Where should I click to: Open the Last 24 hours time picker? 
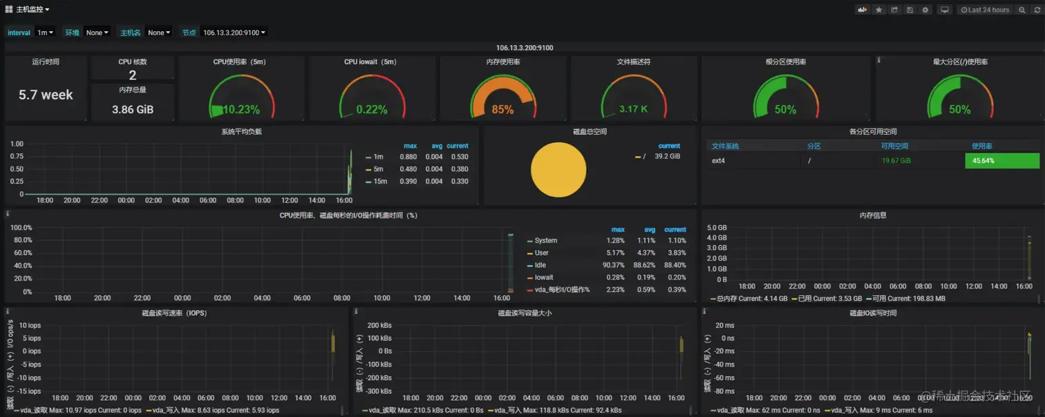985,10
